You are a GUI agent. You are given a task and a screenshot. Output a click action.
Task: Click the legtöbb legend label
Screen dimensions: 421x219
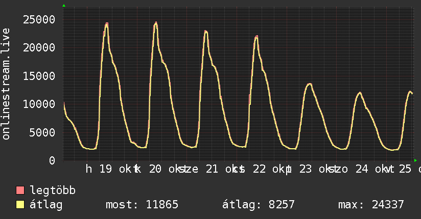pos(53,190)
